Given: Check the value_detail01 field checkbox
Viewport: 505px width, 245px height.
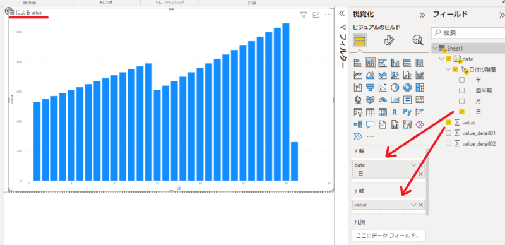Looking at the screenshot, I should tap(448, 133).
